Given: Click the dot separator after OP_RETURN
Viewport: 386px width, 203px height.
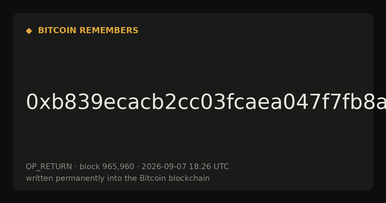Looking at the screenshot, I should pos(76,167).
